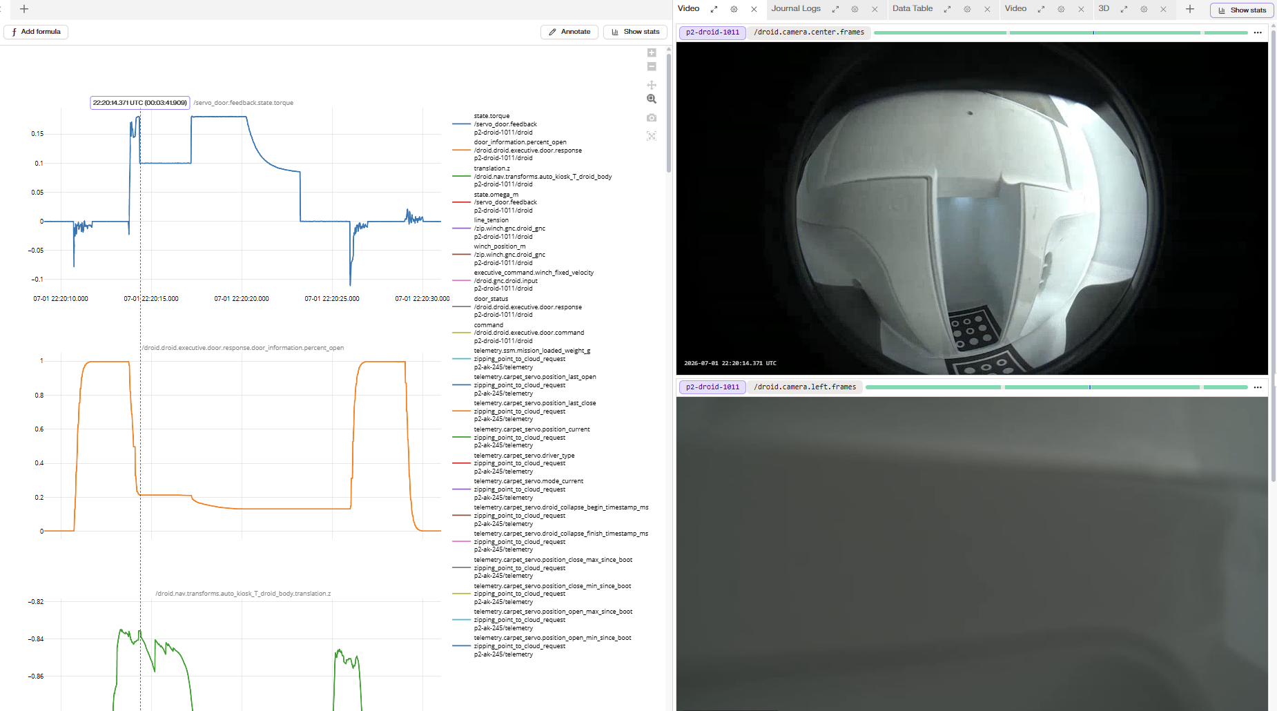The image size is (1277, 711).
Task: Select the magnifier zoom tool for the plot
Action: [652, 99]
